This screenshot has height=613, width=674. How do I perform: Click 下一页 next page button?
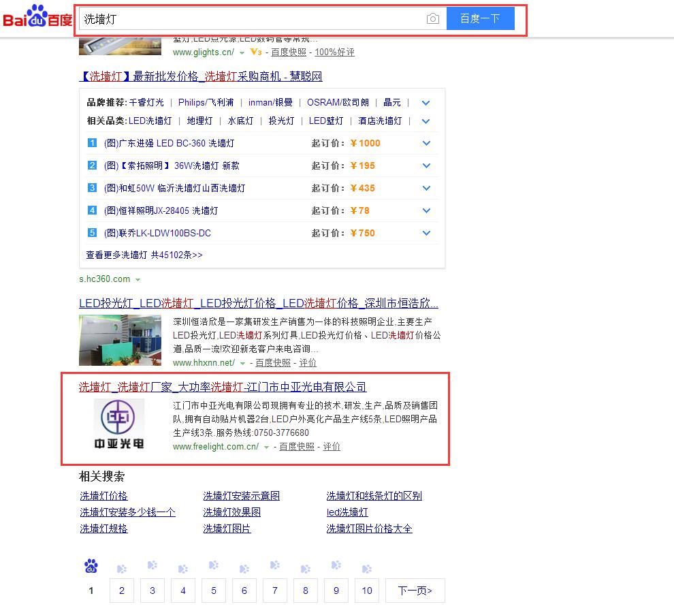click(415, 591)
